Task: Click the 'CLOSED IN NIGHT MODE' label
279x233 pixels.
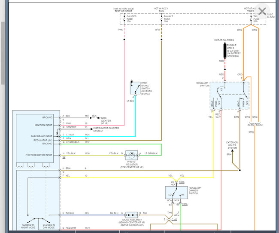Action: click(x=28, y=226)
